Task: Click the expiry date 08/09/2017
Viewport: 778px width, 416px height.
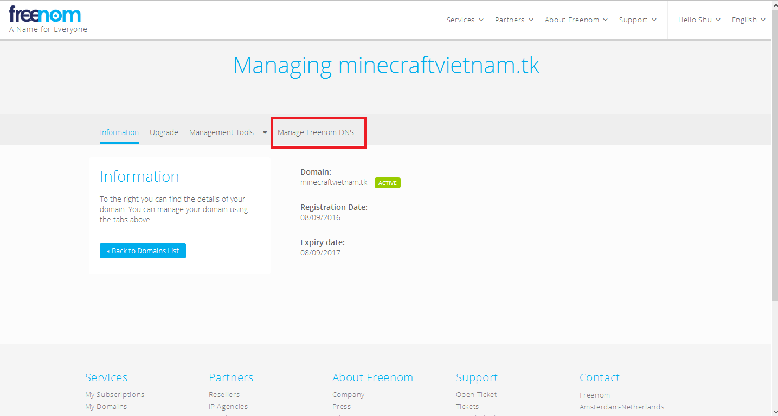Action: click(x=320, y=253)
